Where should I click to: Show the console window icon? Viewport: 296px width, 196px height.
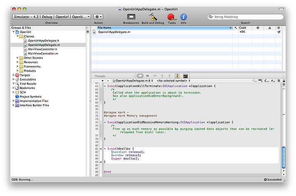tap(185, 76)
